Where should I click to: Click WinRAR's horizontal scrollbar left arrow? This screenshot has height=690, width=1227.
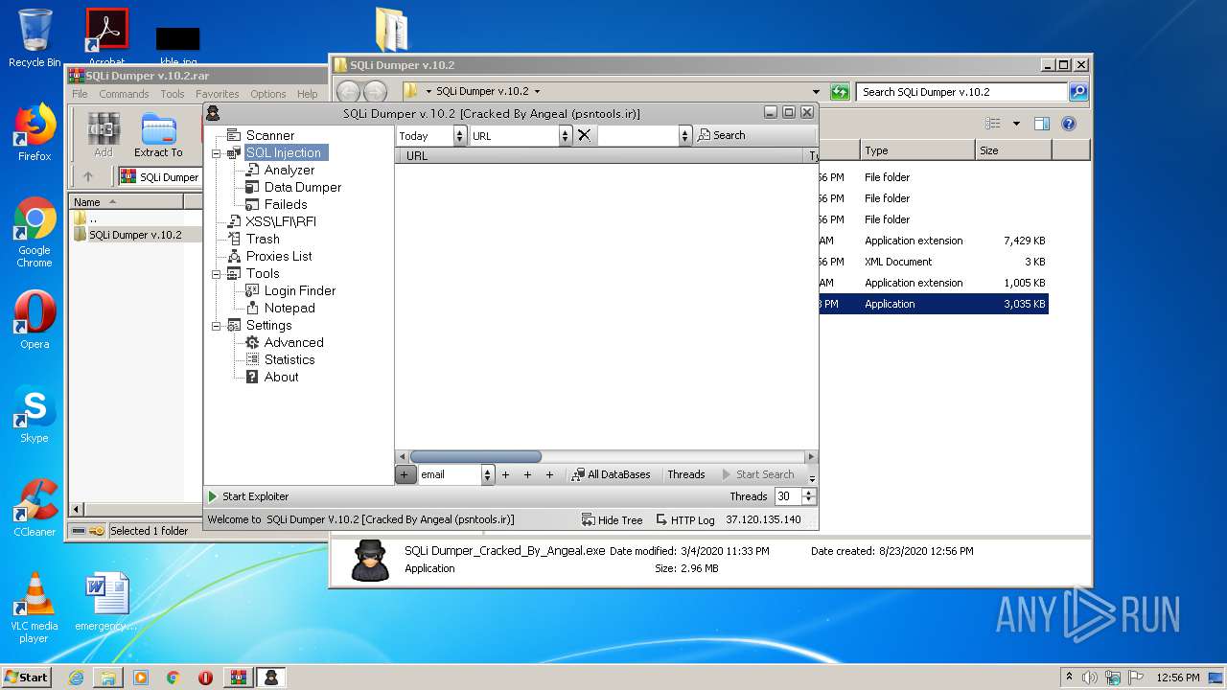78,509
